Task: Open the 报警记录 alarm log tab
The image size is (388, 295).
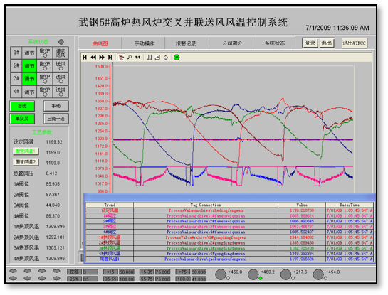Action: click(x=186, y=43)
